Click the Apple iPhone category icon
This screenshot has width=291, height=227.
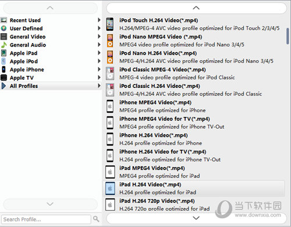(3, 69)
